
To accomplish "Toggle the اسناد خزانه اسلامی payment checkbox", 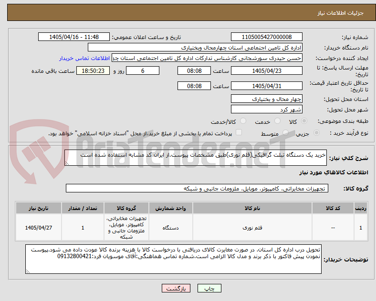I will [x=239, y=132].
